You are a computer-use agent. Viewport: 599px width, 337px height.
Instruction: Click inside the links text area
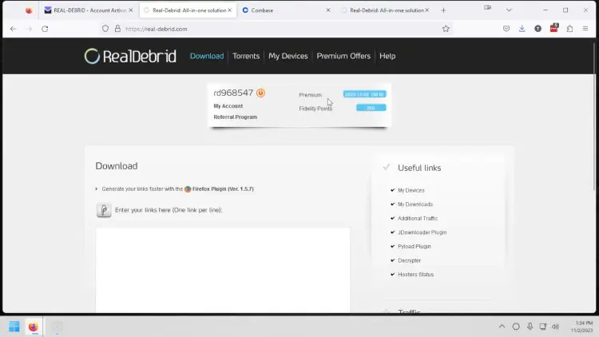tap(223, 270)
